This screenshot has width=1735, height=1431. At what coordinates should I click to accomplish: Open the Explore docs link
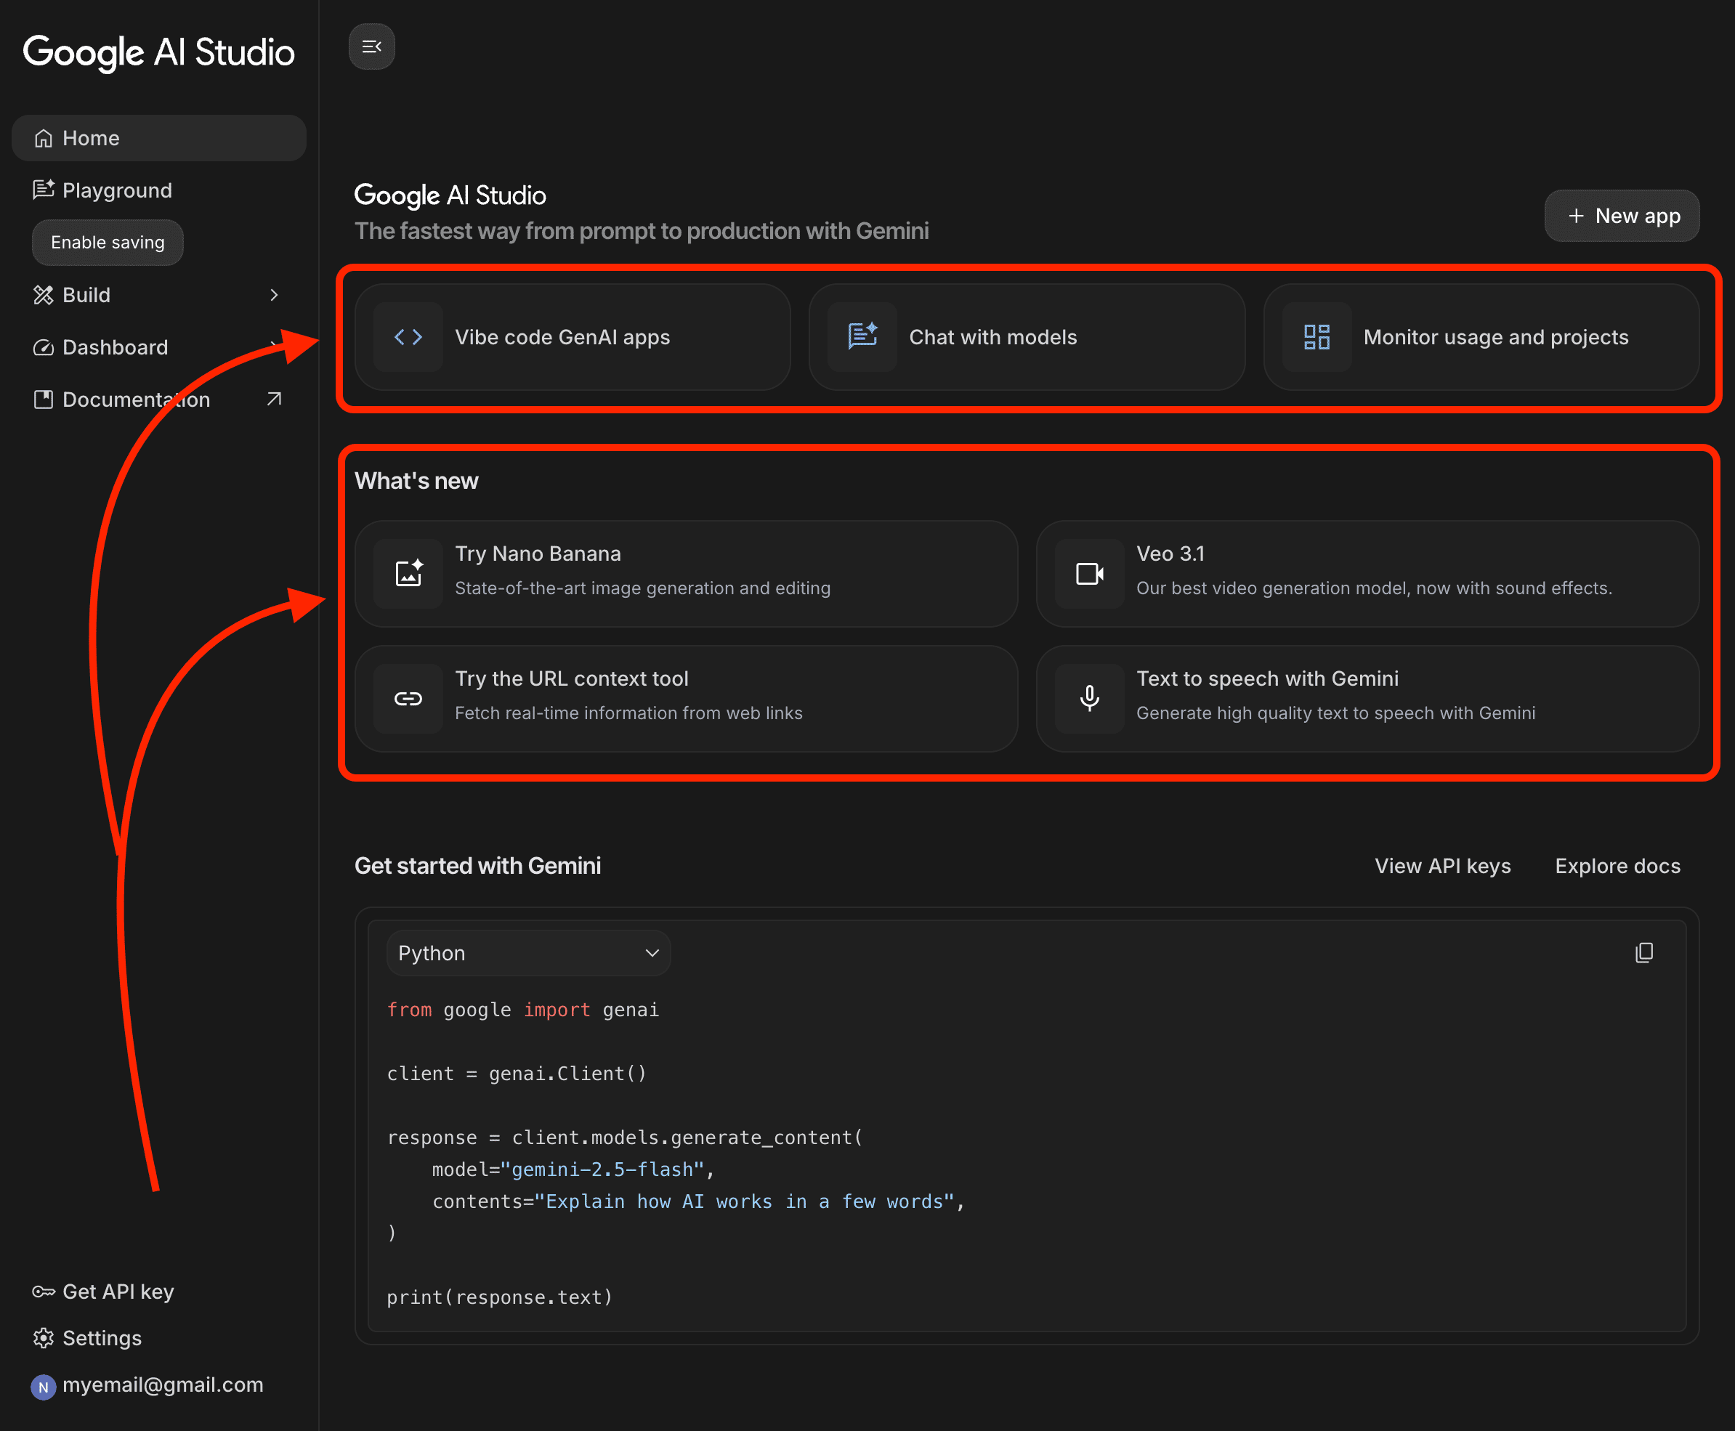(1617, 866)
